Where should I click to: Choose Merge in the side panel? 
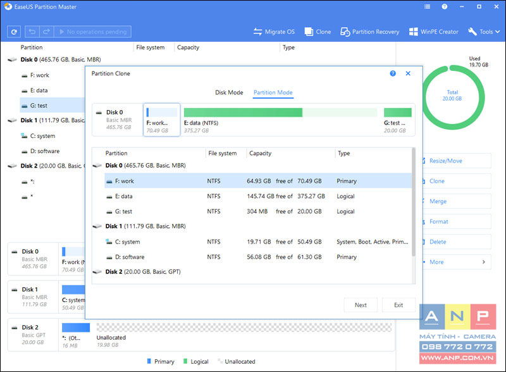(x=457, y=201)
